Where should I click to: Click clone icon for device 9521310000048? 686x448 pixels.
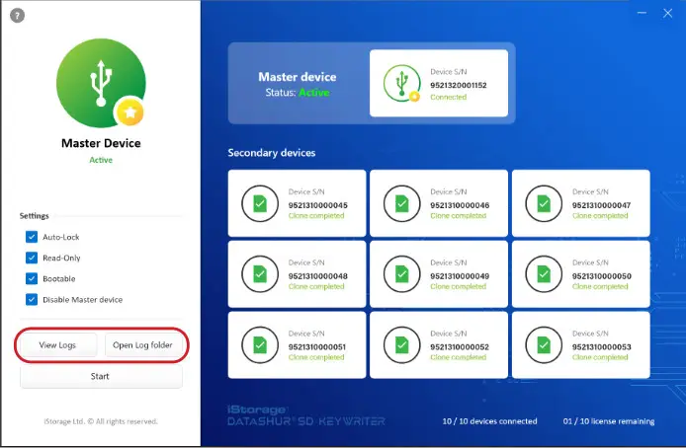(x=260, y=274)
